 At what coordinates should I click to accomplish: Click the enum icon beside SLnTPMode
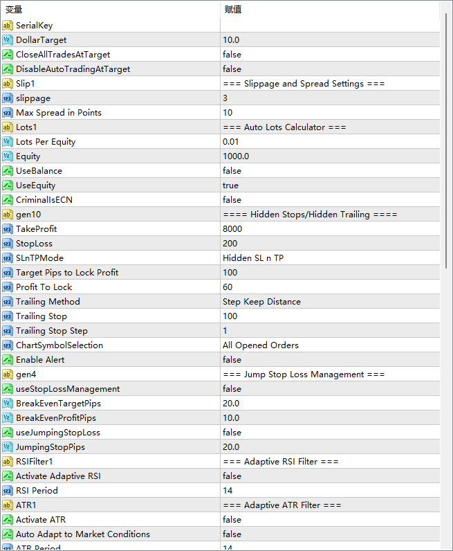coord(8,258)
